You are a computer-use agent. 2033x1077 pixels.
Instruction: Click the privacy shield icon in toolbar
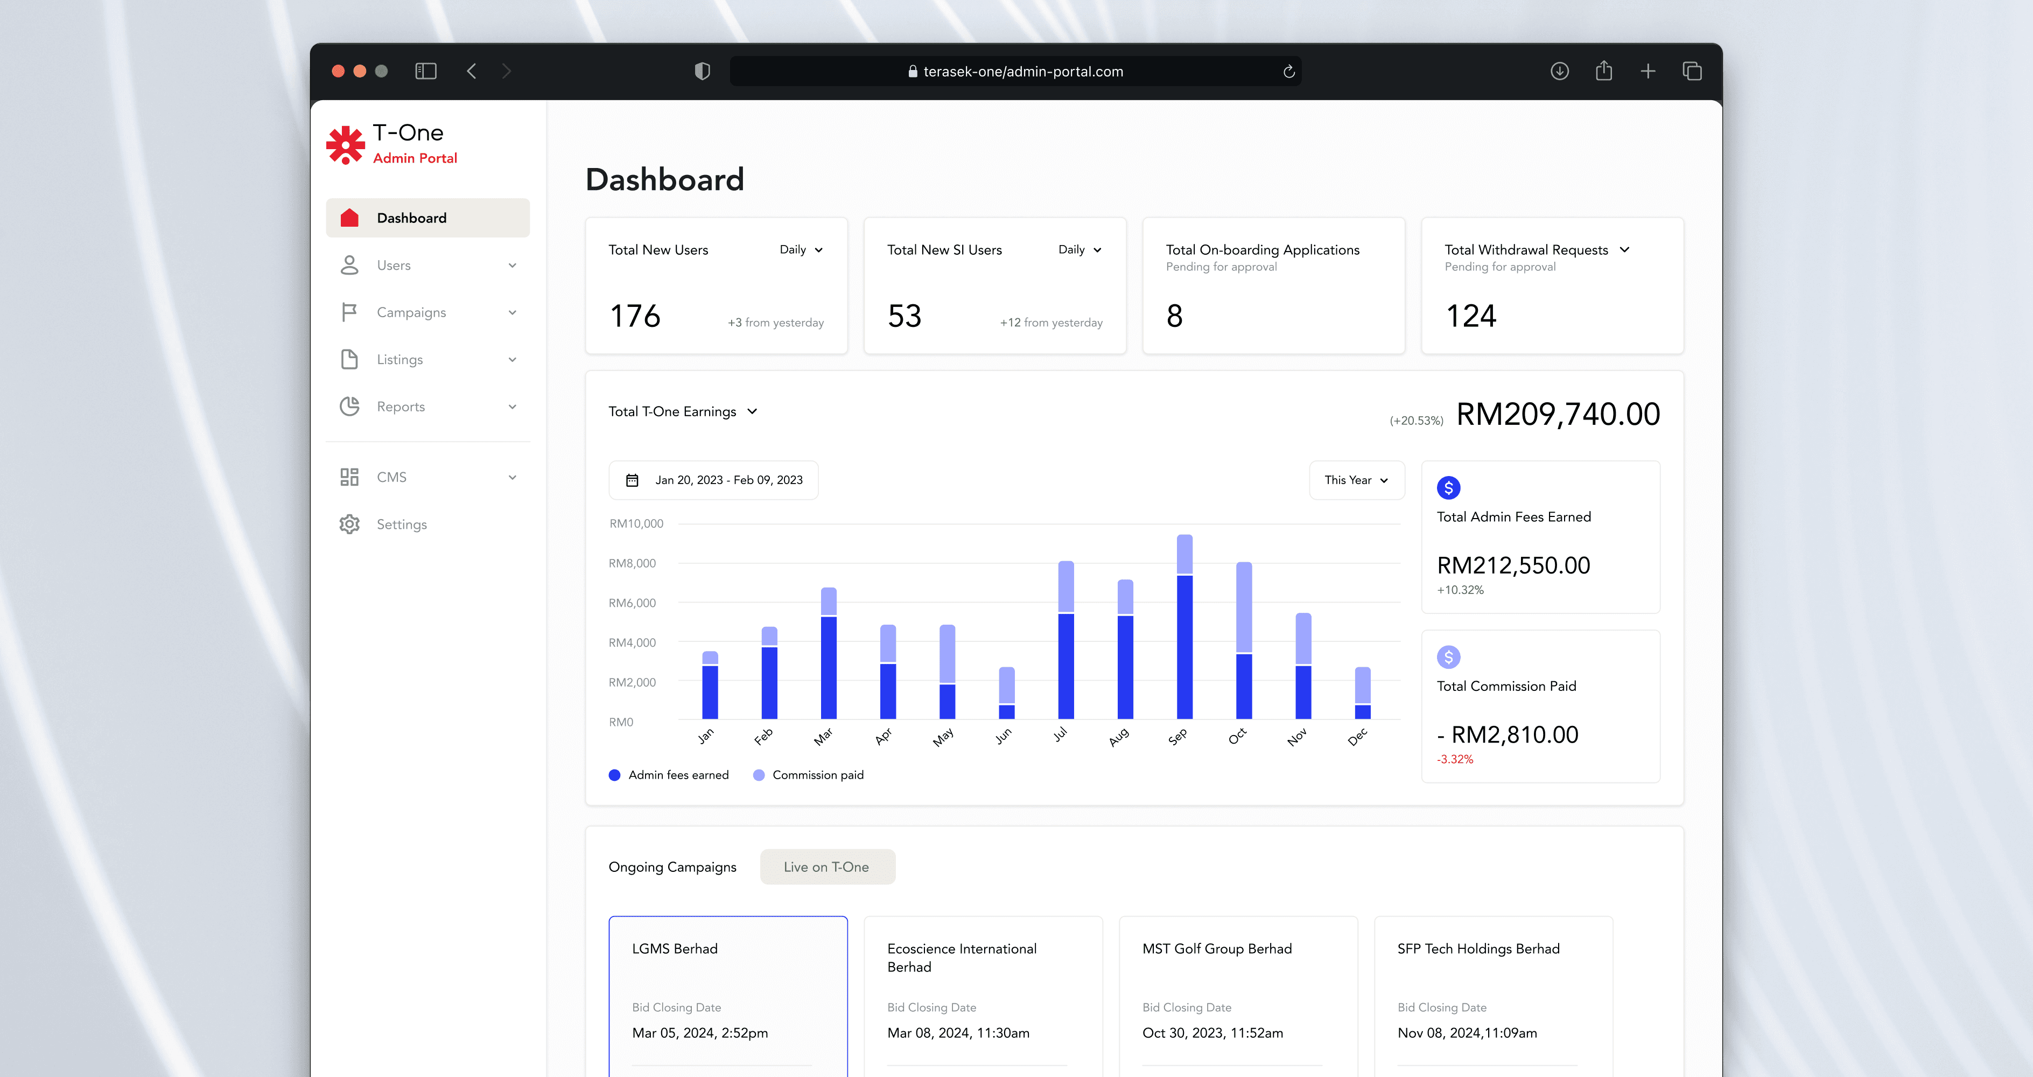702,71
